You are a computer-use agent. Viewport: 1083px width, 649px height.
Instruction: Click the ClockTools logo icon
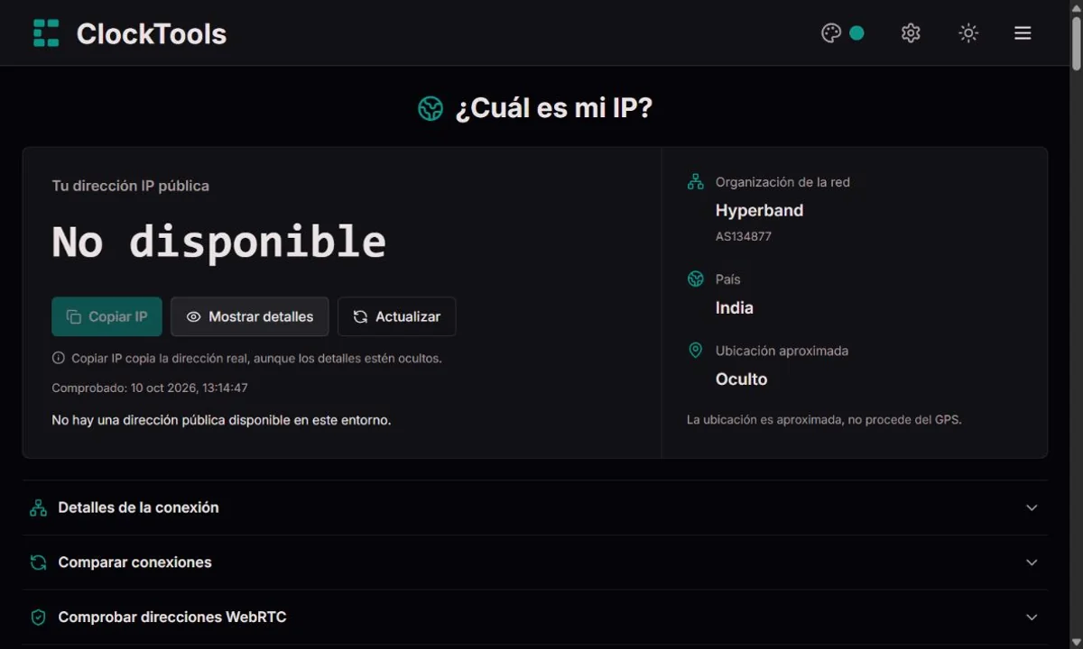click(x=46, y=33)
